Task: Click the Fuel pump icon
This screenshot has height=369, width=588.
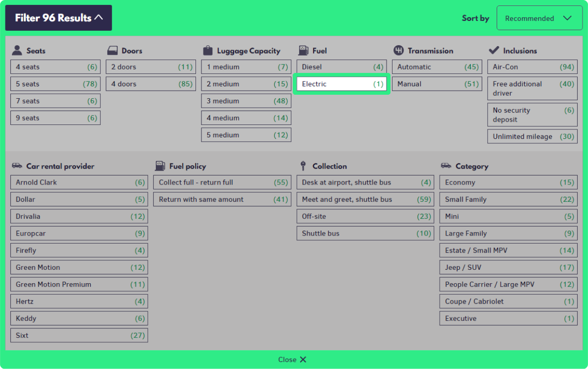Action: (x=303, y=50)
